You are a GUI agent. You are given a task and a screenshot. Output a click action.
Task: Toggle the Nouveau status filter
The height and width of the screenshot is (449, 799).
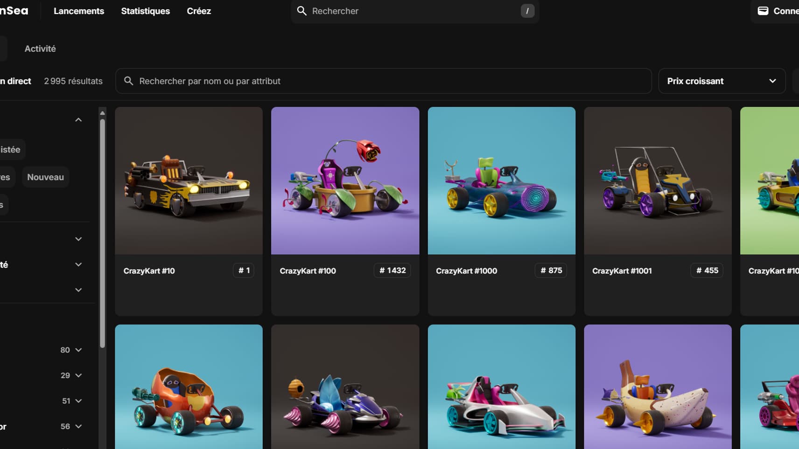tap(45, 177)
